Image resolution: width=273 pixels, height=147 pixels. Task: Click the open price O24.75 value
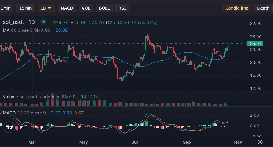(x=60, y=22)
